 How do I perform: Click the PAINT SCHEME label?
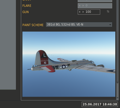point(33,25)
